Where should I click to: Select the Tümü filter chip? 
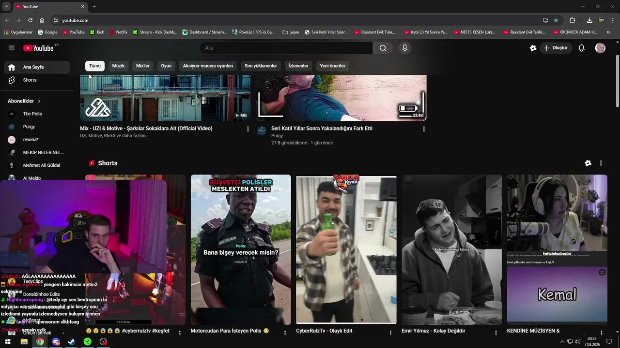pyautogui.click(x=95, y=66)
